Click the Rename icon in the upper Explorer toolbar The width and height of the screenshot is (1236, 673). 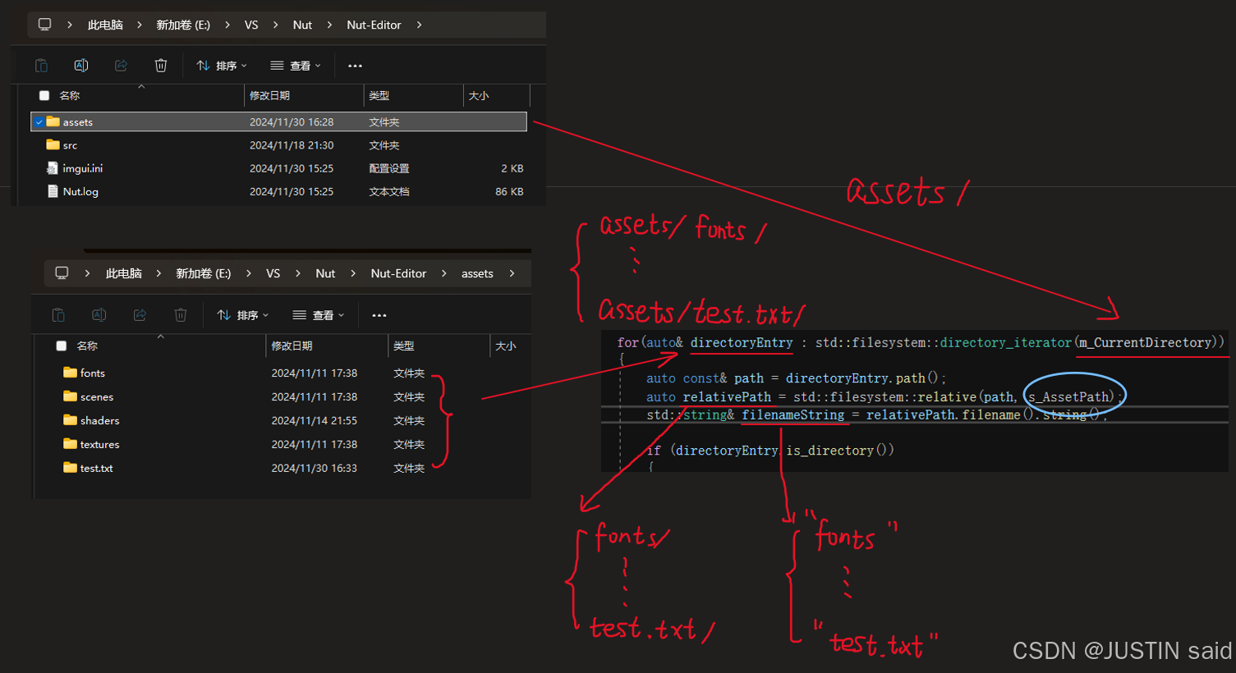81,66
